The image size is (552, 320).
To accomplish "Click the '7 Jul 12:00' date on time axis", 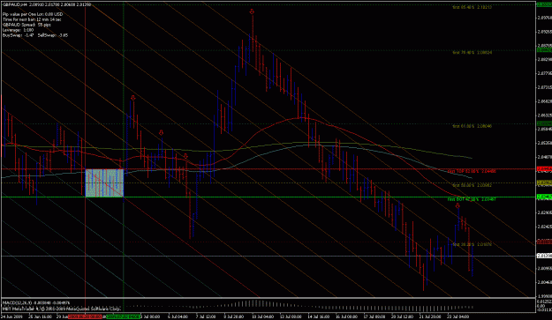I will click(206, 316).
